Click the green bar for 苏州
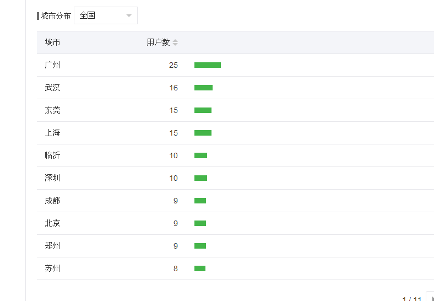The width and height of the screenshot is (434, 301). pos(200,268)
